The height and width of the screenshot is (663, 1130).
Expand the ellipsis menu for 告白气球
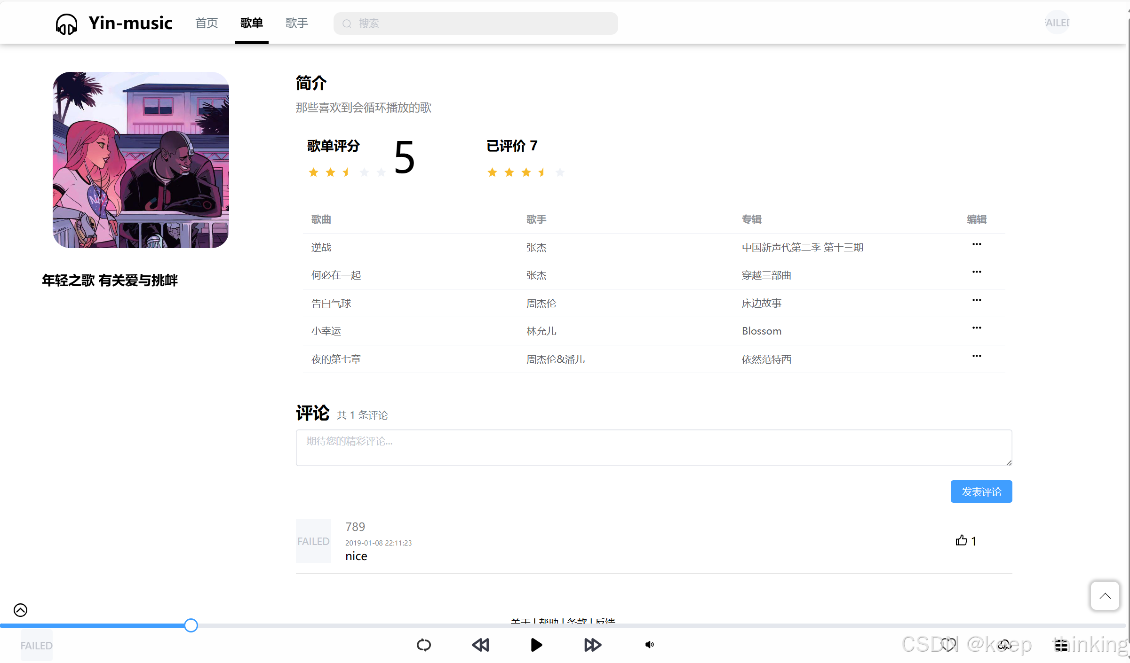point(977,300)
